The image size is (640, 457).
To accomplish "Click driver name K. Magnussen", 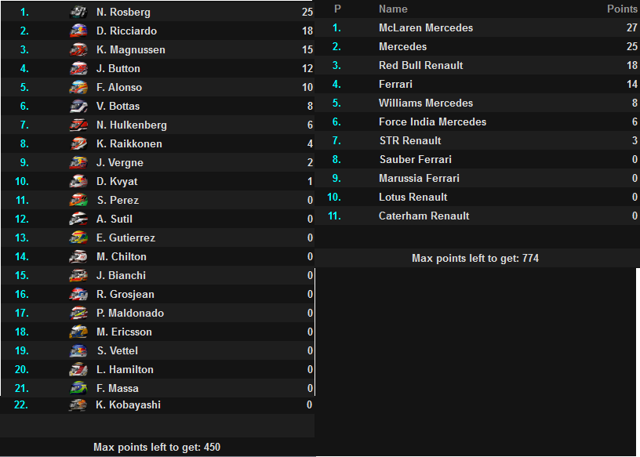I will click(x=131, y=50).
